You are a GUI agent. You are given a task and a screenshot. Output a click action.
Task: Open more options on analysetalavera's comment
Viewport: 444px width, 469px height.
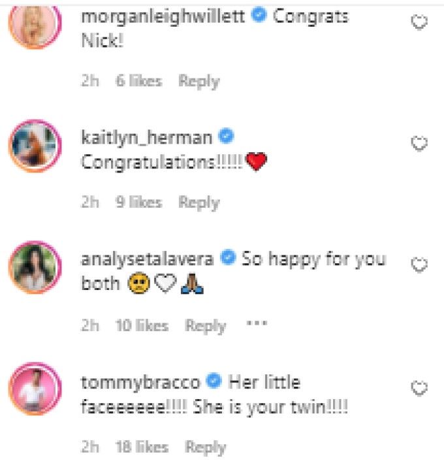[x=257, y=323]
